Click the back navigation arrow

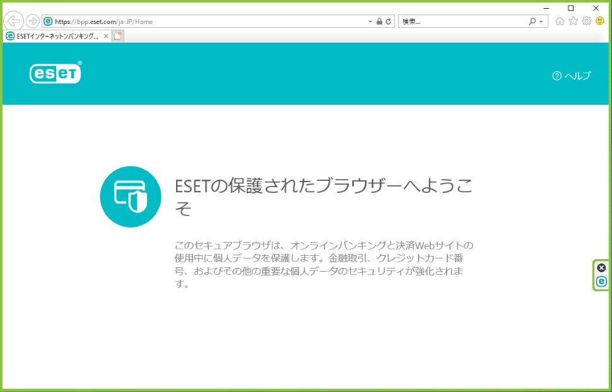tap(13, 21)
